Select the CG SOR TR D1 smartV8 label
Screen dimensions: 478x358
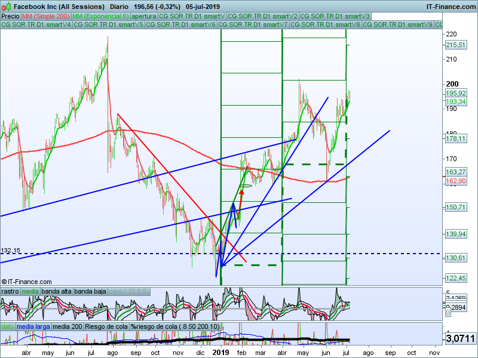point(325,24)
